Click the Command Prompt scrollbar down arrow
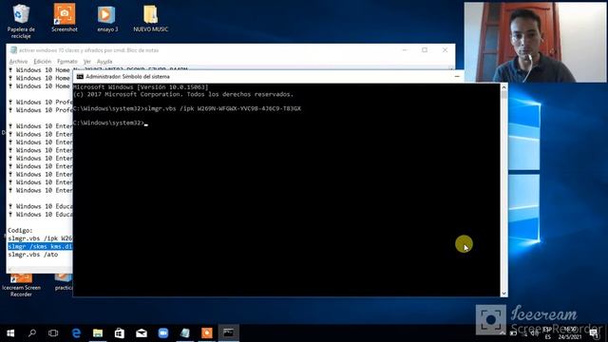 [503, 294]
